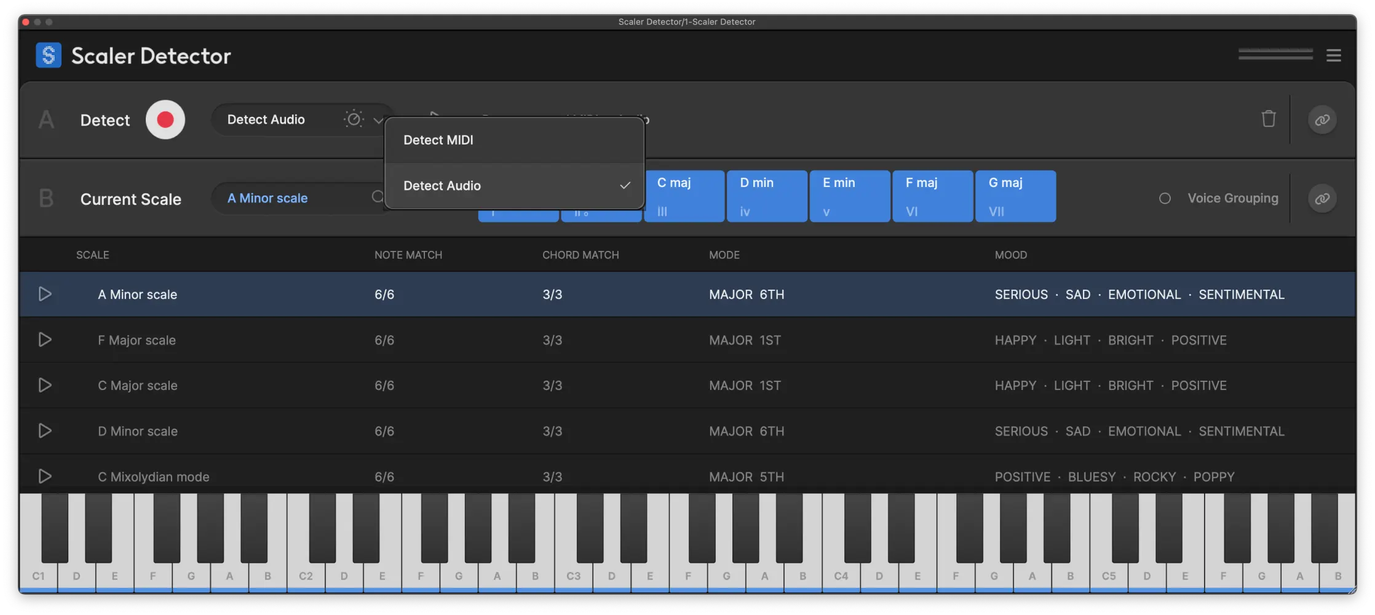
Task: Open the hamburger menu at top right
Action: tap(1333, 55)
